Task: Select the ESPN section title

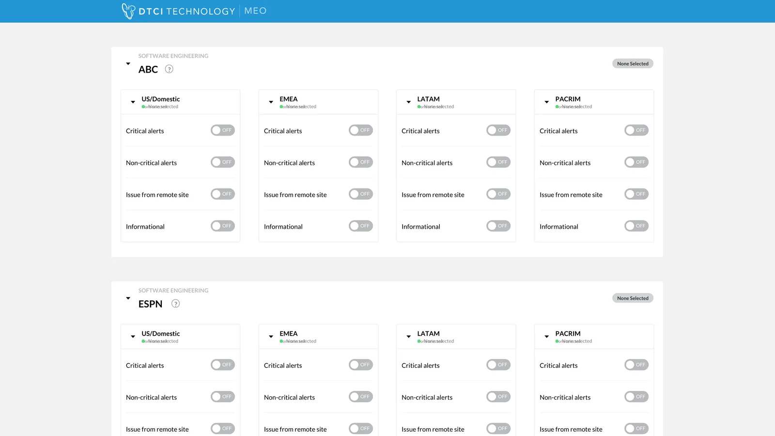Action: [150, 304]
